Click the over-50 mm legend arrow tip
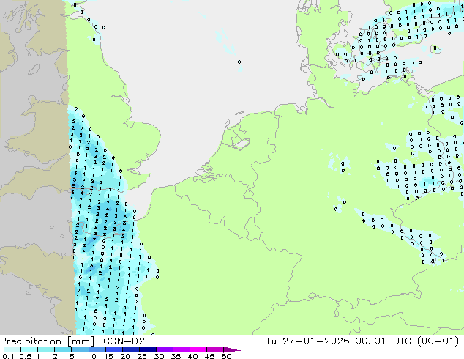464x359 pixels. click(x=232, y=350)
